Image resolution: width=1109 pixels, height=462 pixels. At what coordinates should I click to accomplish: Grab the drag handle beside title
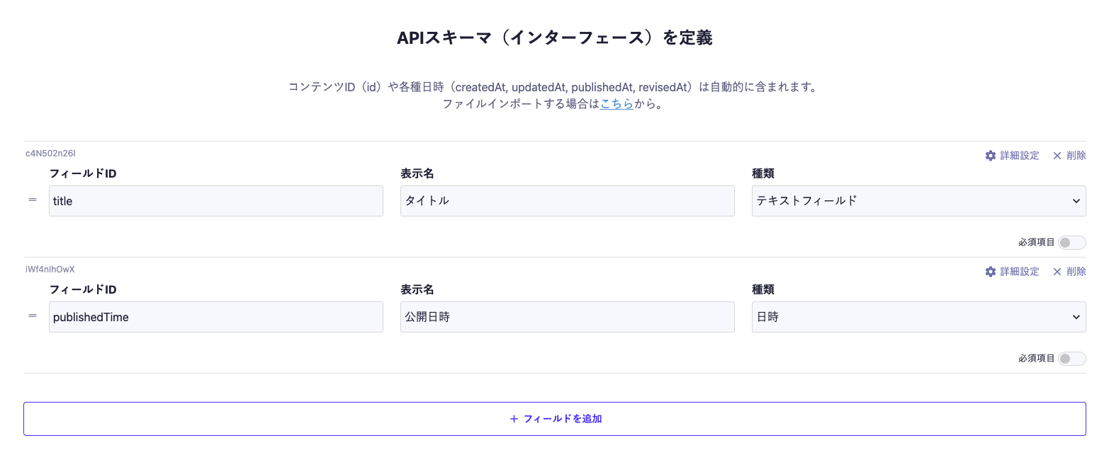click(33, 200)
